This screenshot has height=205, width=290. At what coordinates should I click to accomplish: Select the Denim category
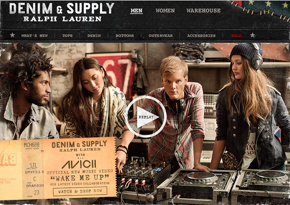94,36
